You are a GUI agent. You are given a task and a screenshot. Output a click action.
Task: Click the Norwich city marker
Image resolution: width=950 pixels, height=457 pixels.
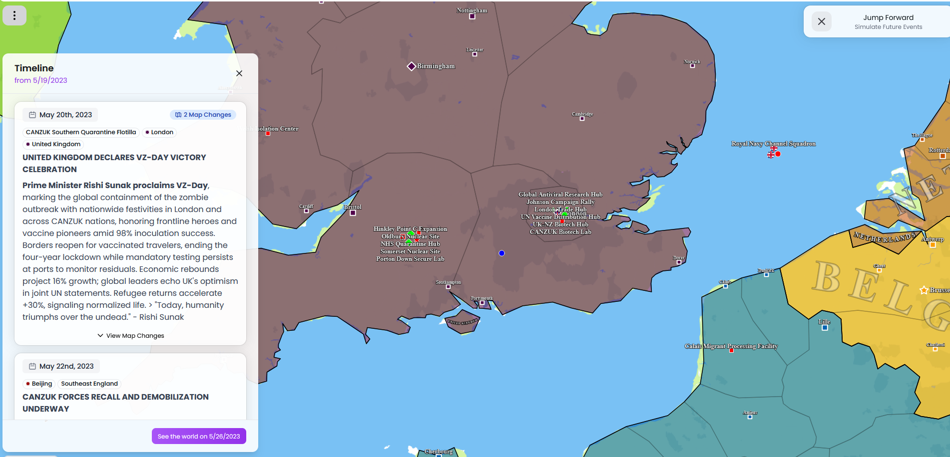692,66
